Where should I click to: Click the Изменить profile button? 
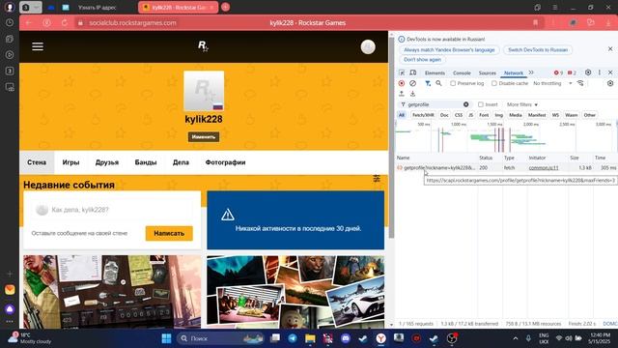[x=204, y=137]
